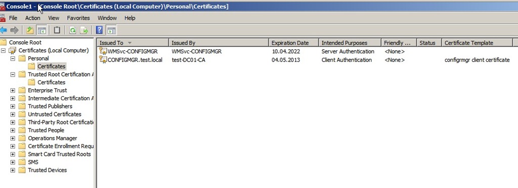Image resolution: width=518 pixels, height=188 pixels.
Task: Select Certificates under Trusted Root Certification
Action: point(51,82)
